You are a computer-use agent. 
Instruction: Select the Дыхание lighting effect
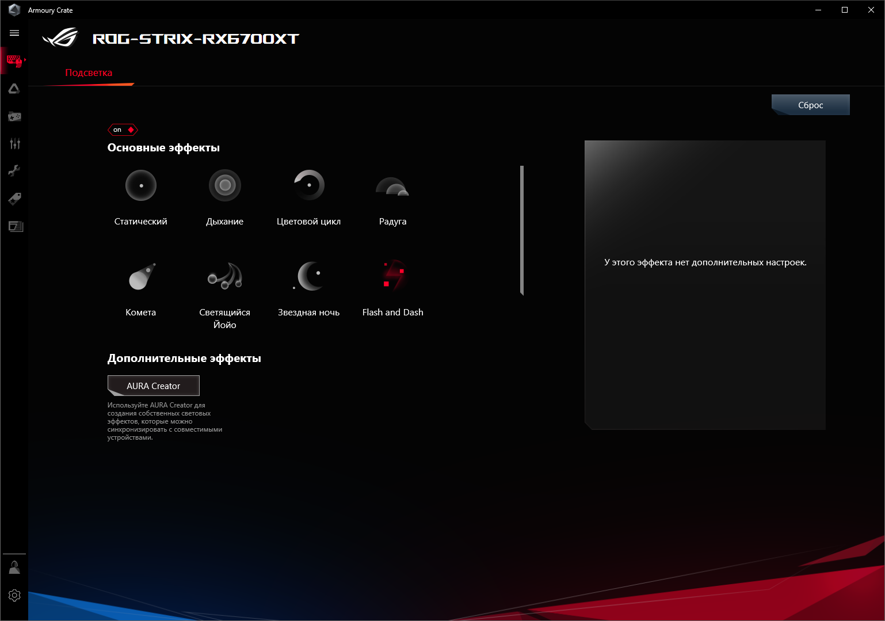(x=225, y=197)
